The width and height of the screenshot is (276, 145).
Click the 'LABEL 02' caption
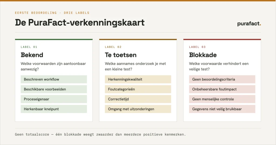[x=113, y=47]
